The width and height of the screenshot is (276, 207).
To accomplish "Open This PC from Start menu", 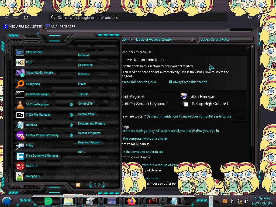I will click(x=83, y=94).
